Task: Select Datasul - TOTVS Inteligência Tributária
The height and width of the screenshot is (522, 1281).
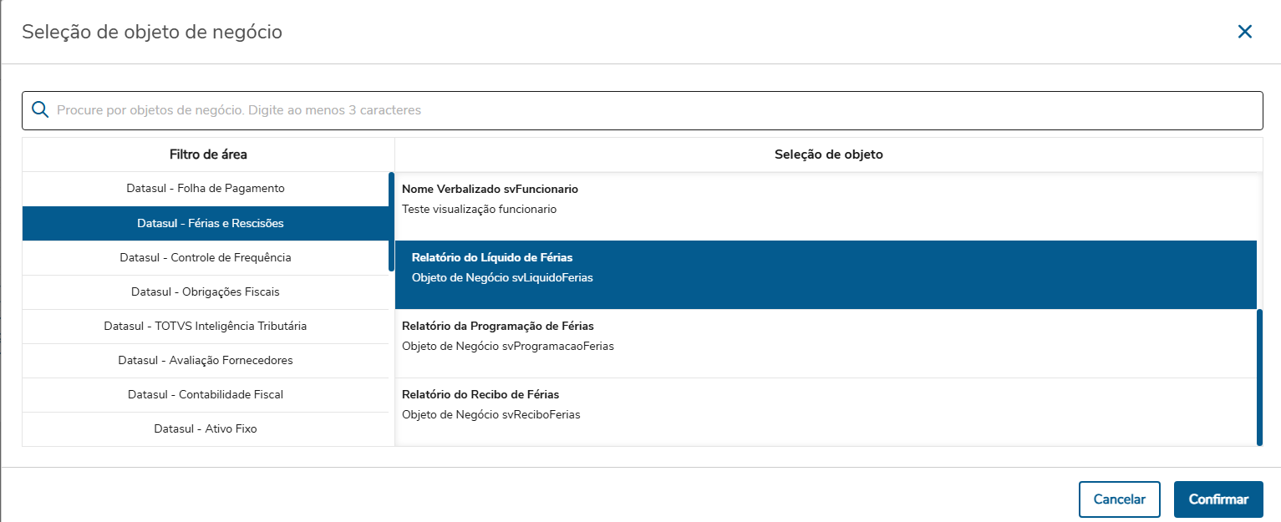Action: coord(206,326)
